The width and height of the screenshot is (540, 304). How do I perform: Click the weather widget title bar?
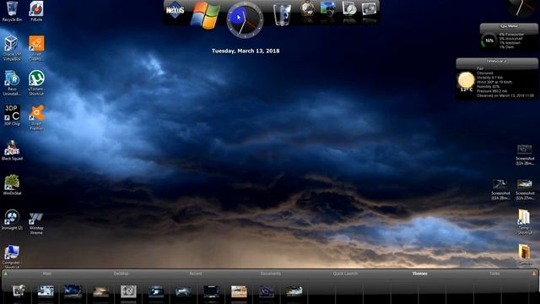coord(497,61)
